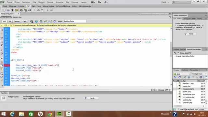
Task: Open the ders site dropdown
Action: point(182,74)
